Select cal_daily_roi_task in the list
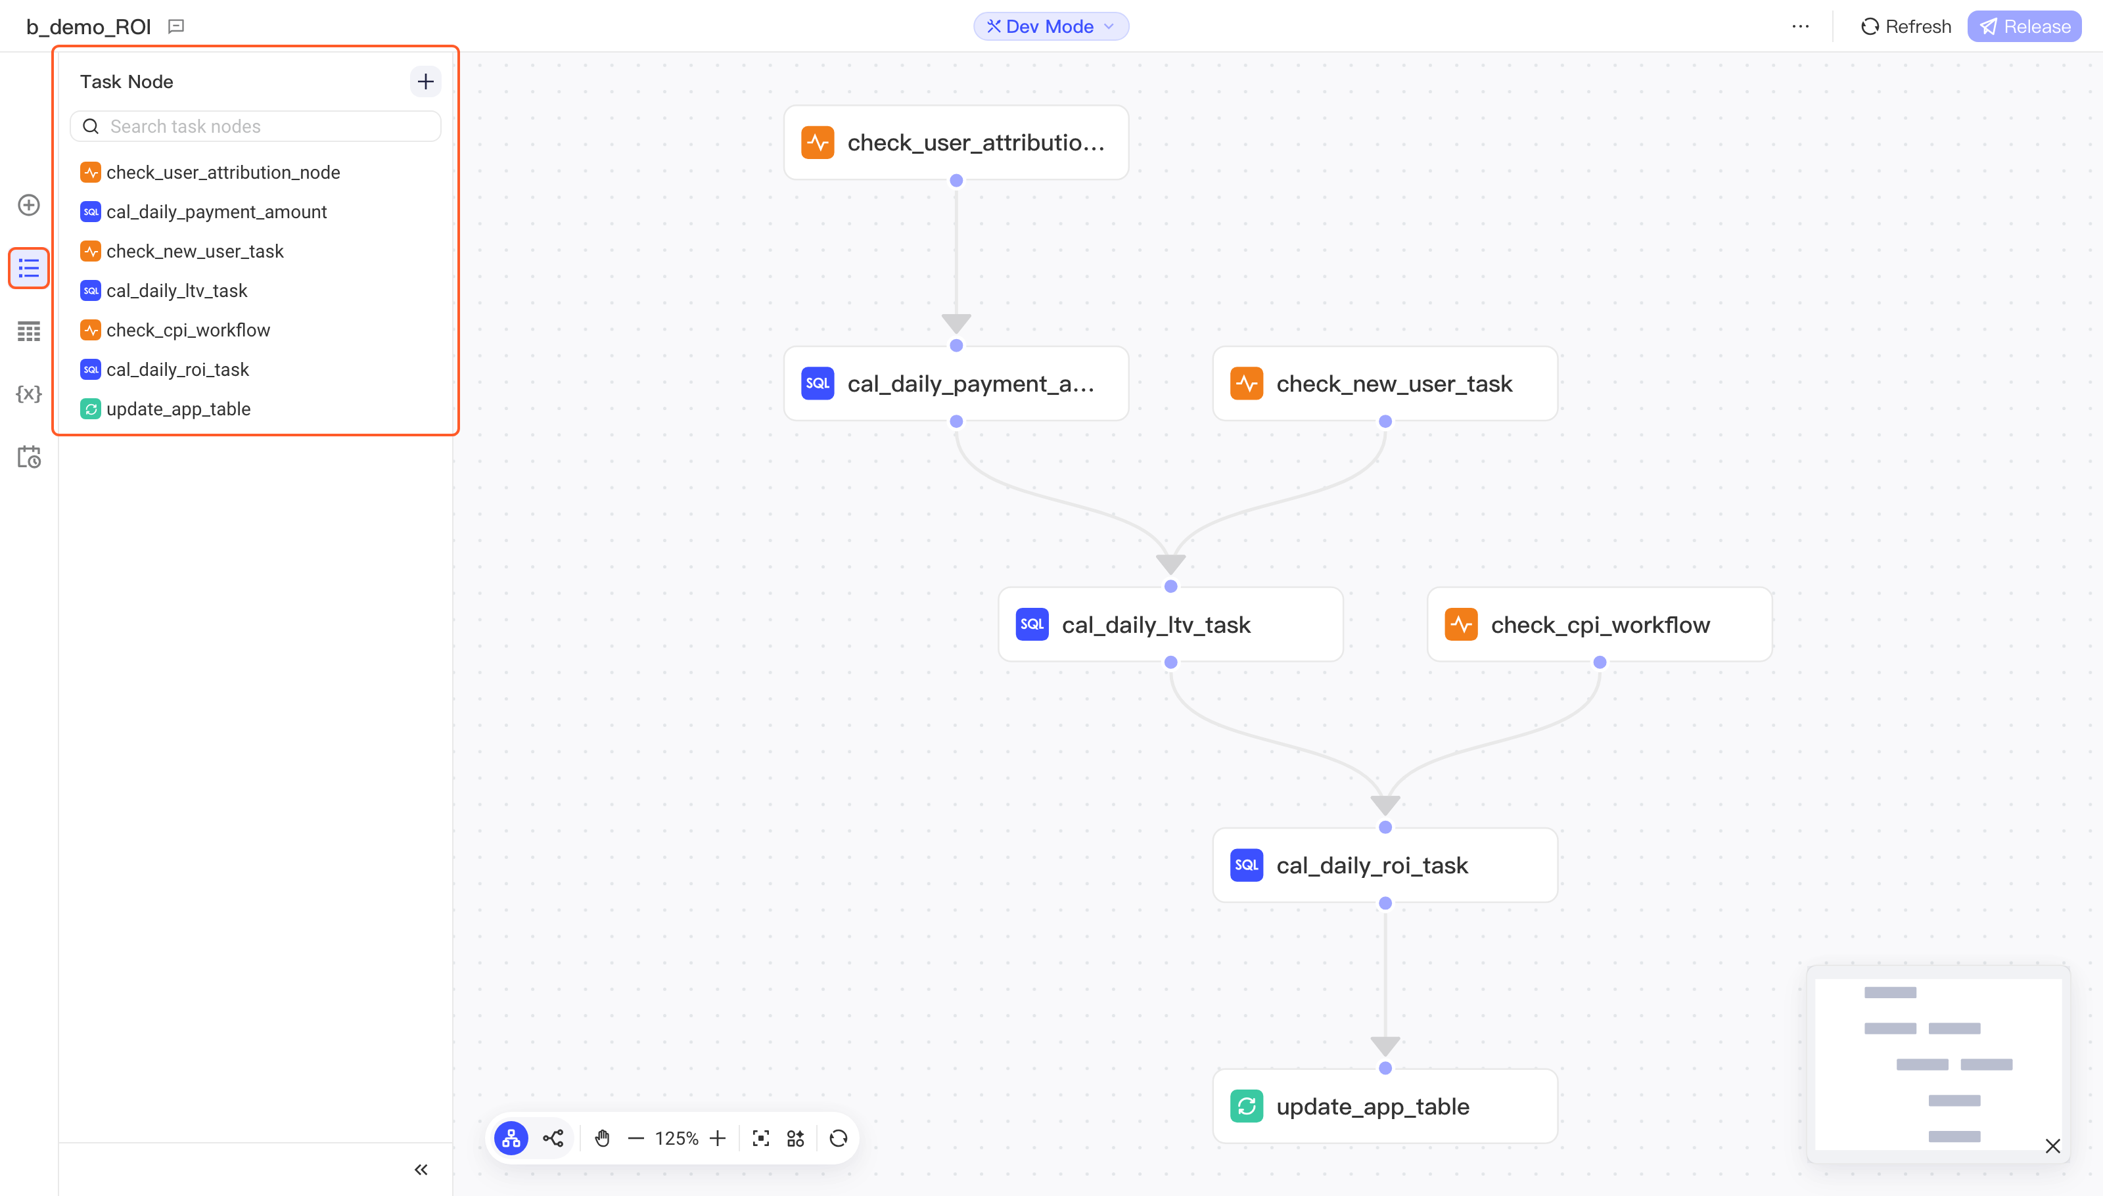 256,369
